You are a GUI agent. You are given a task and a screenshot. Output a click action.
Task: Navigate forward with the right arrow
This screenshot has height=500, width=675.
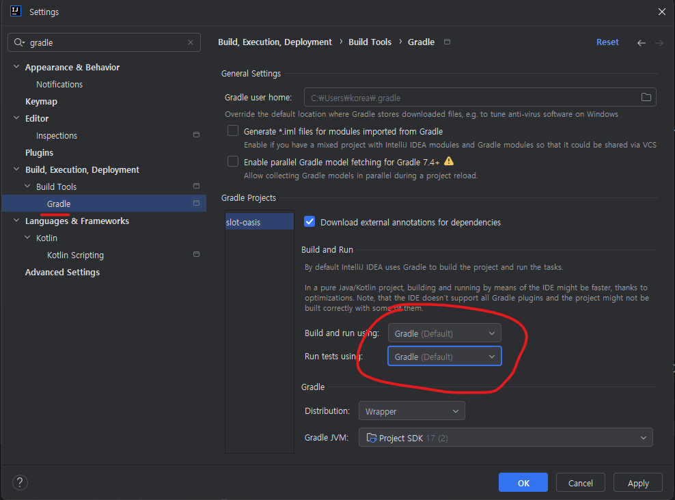(659, 42)
